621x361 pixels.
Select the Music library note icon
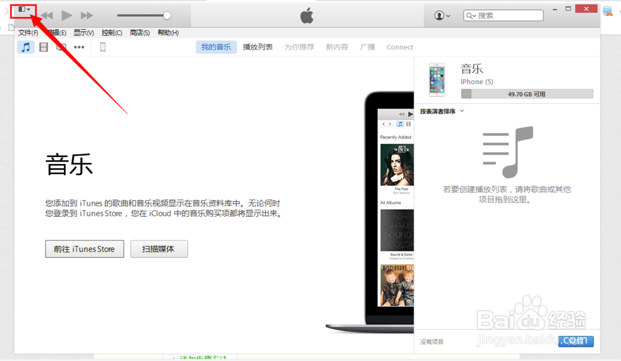25,47
